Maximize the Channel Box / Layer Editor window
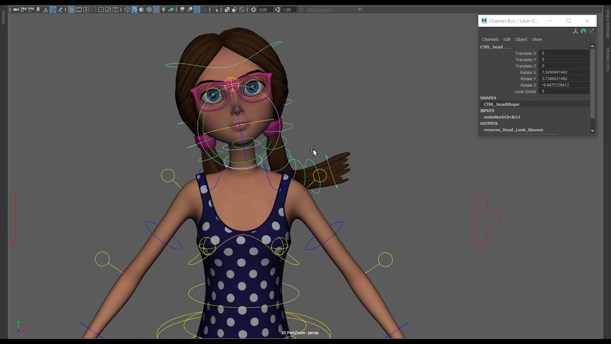This screenshot has width=611, height=344. pyautogui.click(x=568, y=21)
